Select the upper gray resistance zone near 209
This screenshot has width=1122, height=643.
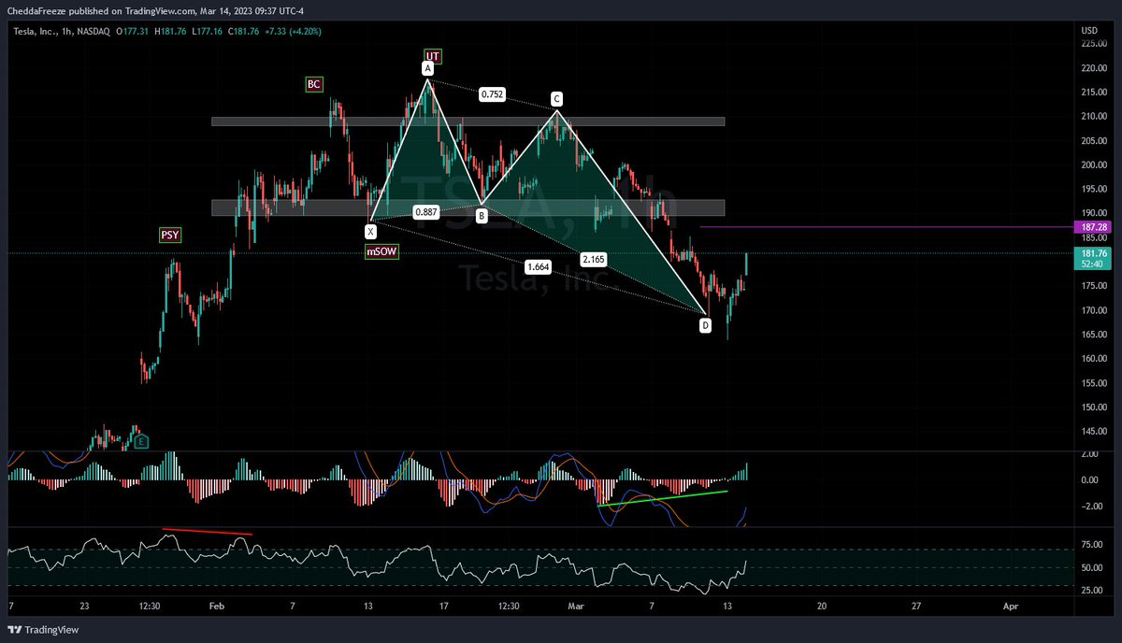(467, 121)
